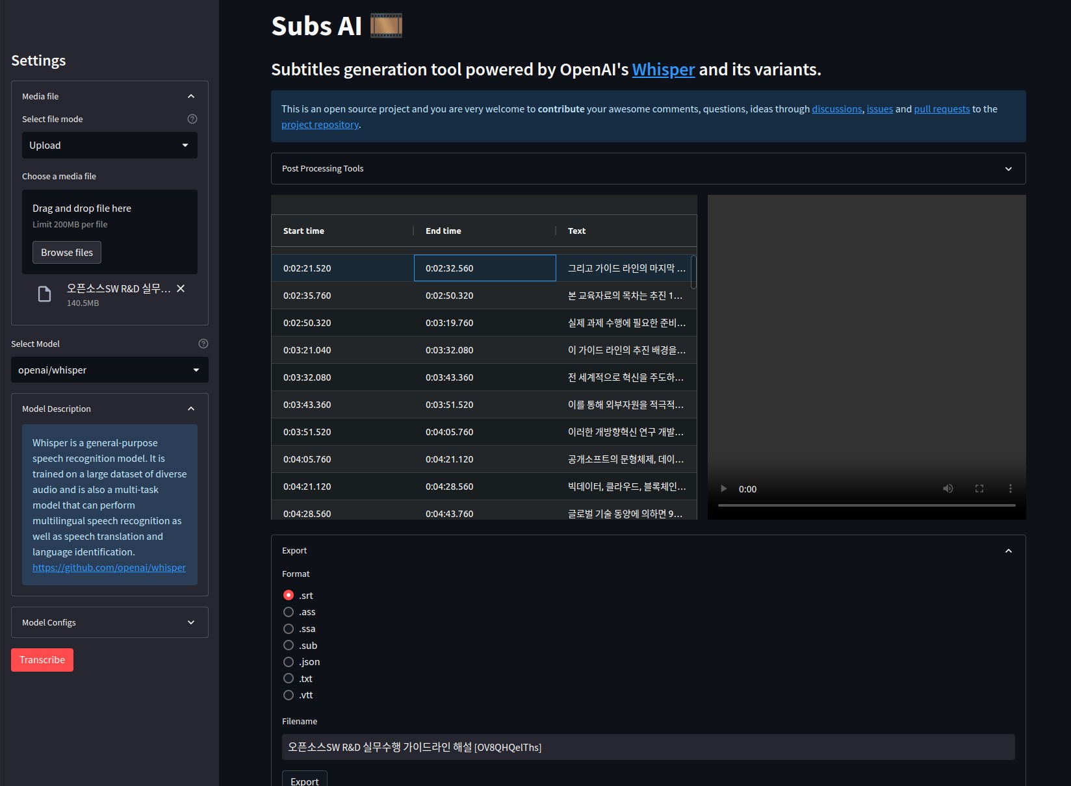Click the drag and drop file upload area
This screenshot has height=786, width=1071.
(109, 232)
